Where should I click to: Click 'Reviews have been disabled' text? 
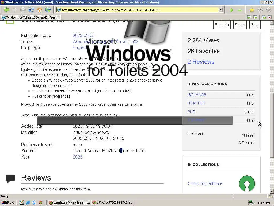(56, 189)
